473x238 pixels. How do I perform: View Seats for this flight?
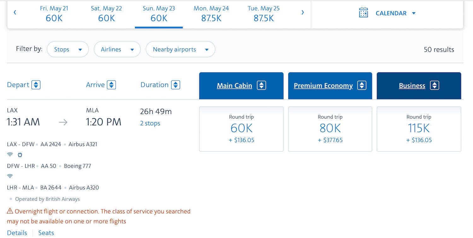[x=46, y=233]
